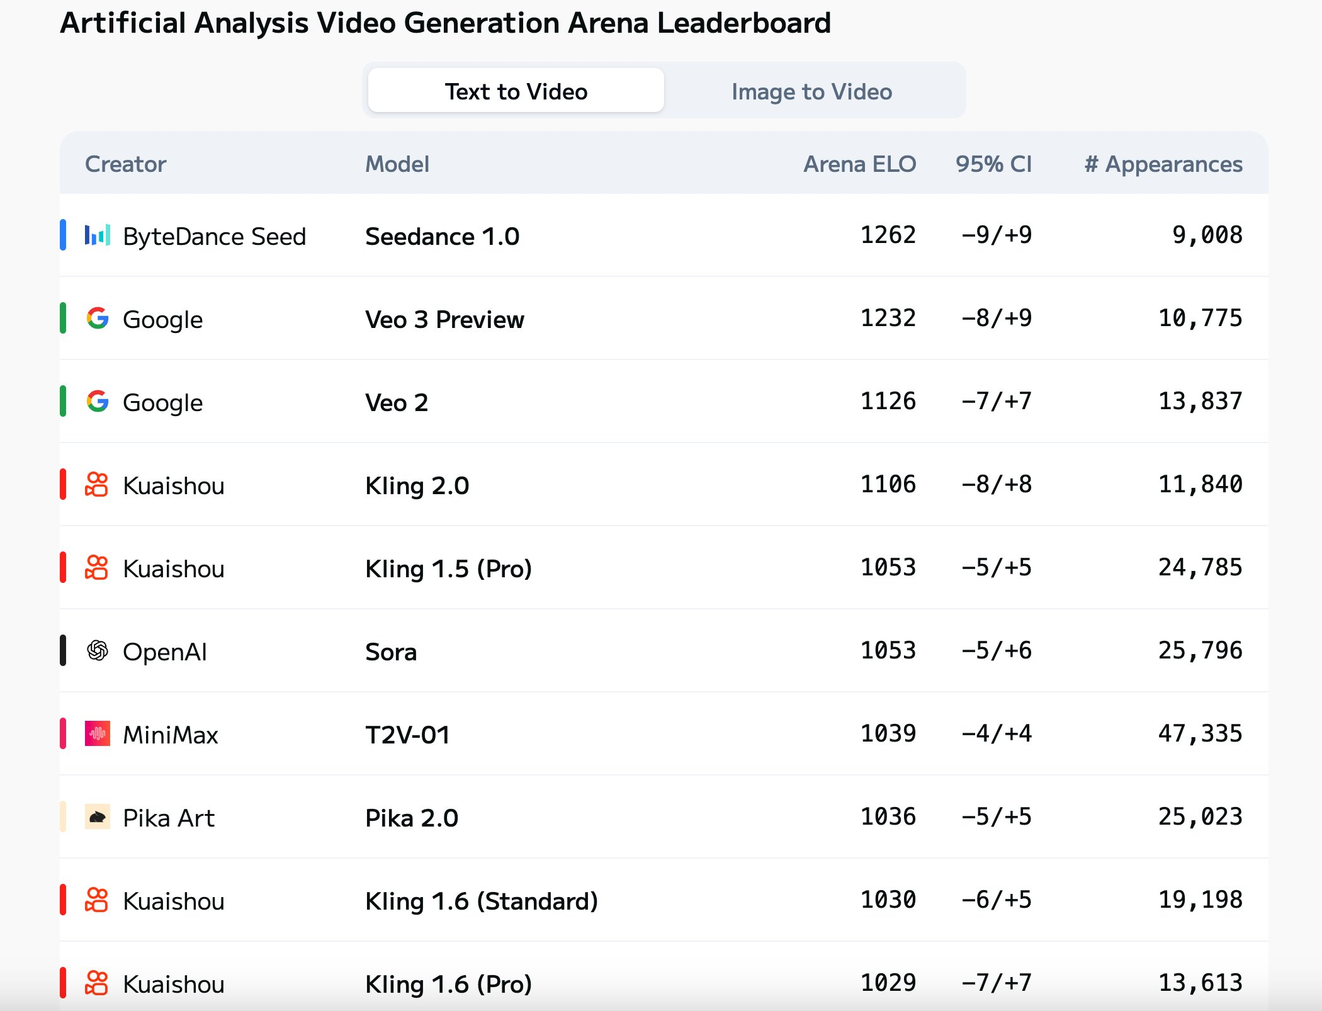Click the Creator column header

(x=126, y=164)
